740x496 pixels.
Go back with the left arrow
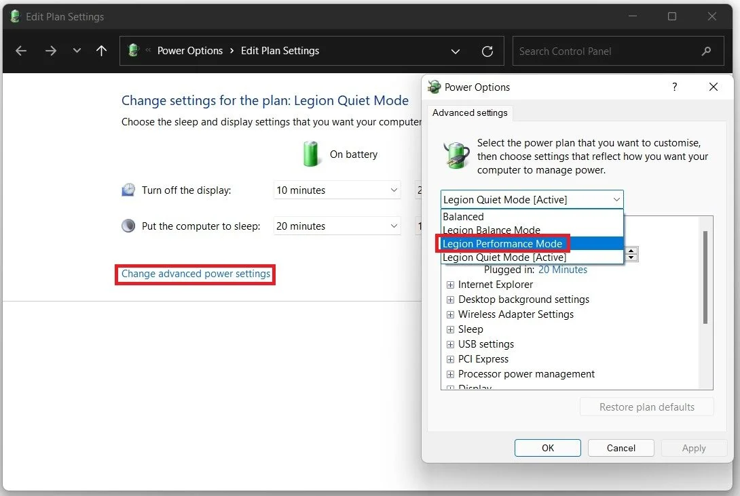(21, 51)
